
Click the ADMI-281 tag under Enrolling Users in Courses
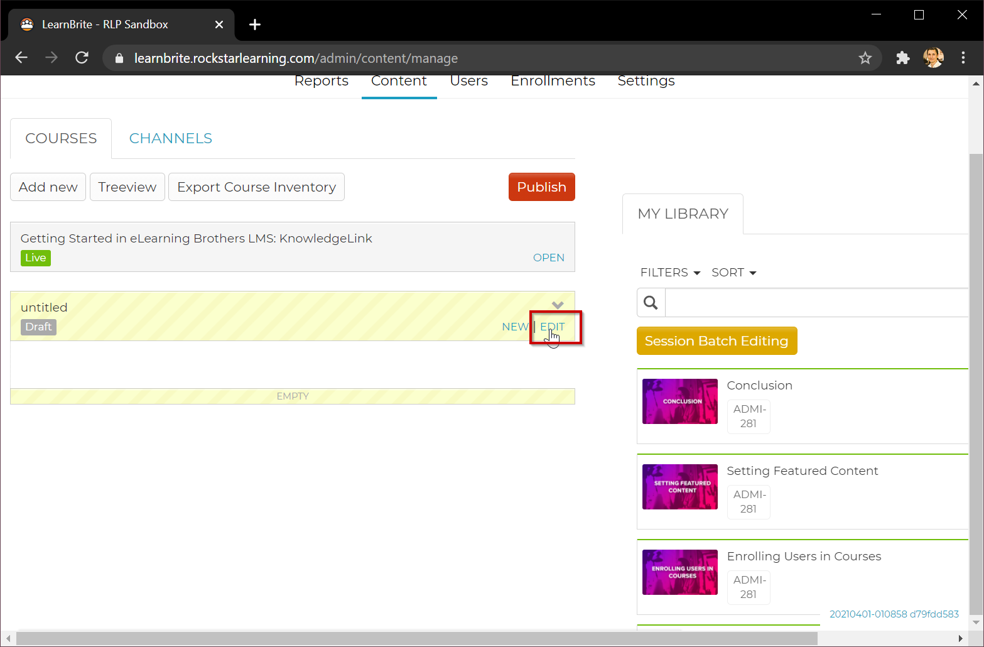tap(749, 587)
